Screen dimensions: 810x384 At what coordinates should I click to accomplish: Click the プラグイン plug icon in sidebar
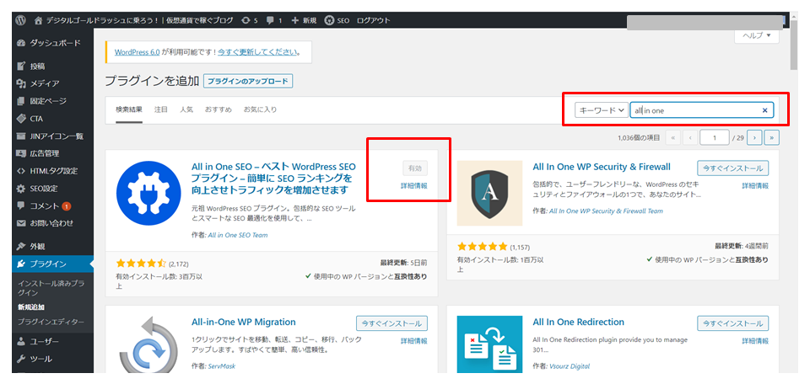coord(20,264)
